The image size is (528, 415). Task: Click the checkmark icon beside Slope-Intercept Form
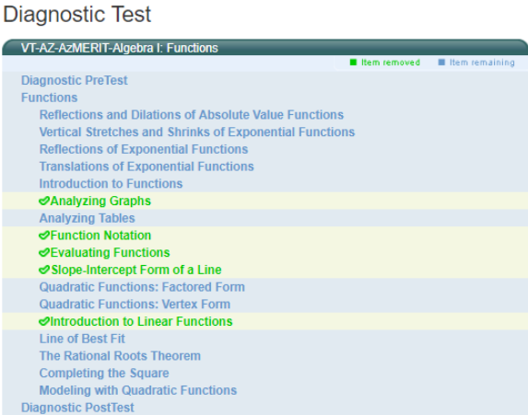pos(44,270)
